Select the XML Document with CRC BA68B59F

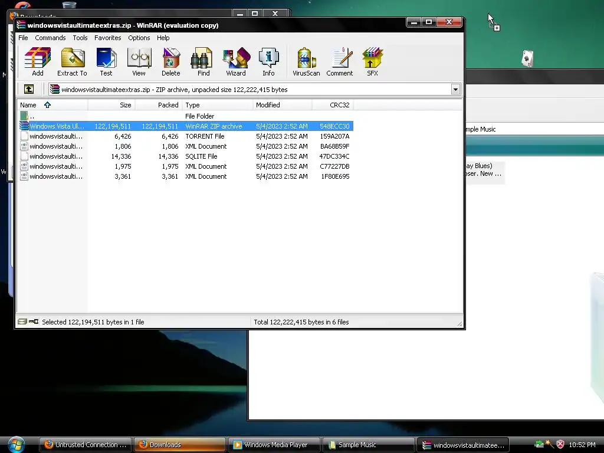(x=186, y=146)
